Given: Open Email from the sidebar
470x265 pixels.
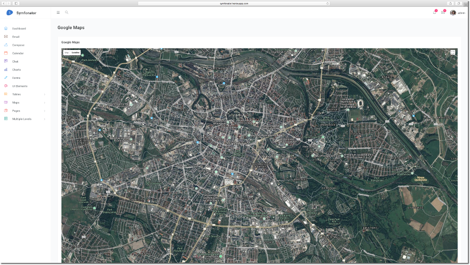Looking at the screenshot, I should click(16, 37).
